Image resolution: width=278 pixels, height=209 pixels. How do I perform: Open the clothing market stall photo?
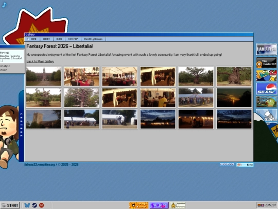(x=81, y=76)
